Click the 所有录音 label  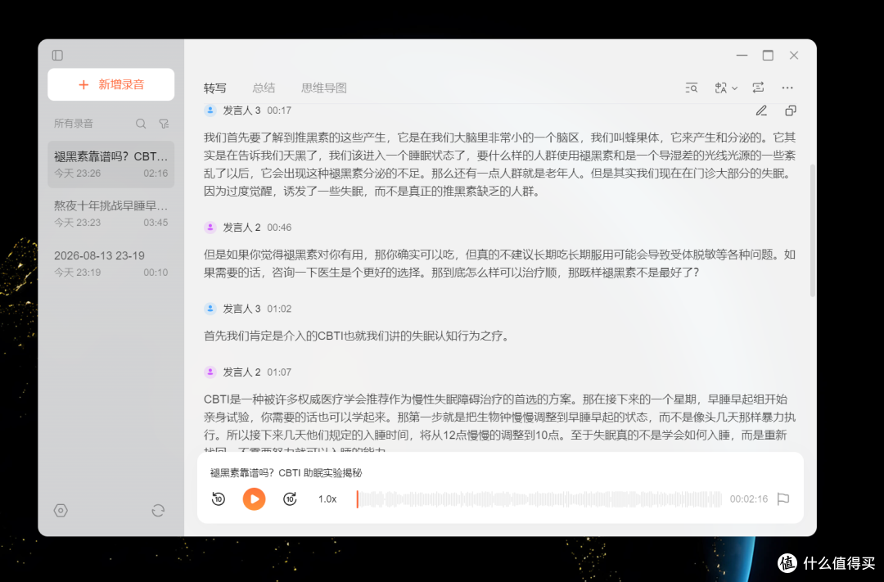click(74, 124)
